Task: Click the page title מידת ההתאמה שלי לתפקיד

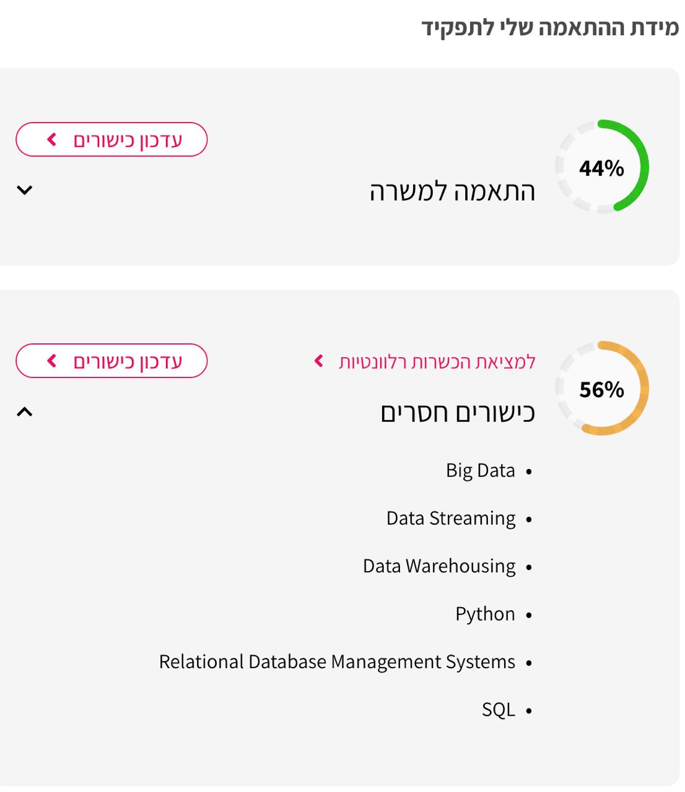Action: tap(550, 28)
